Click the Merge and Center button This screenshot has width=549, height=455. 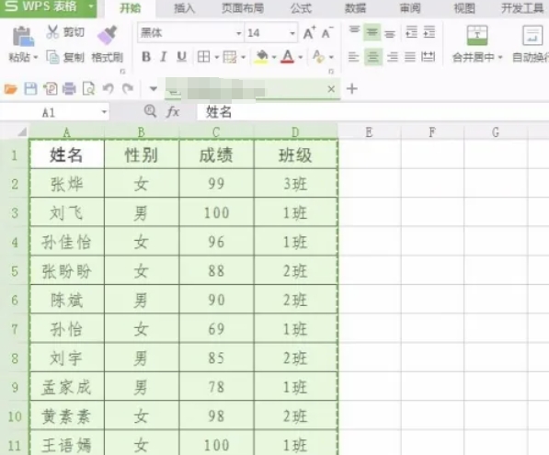477,44
